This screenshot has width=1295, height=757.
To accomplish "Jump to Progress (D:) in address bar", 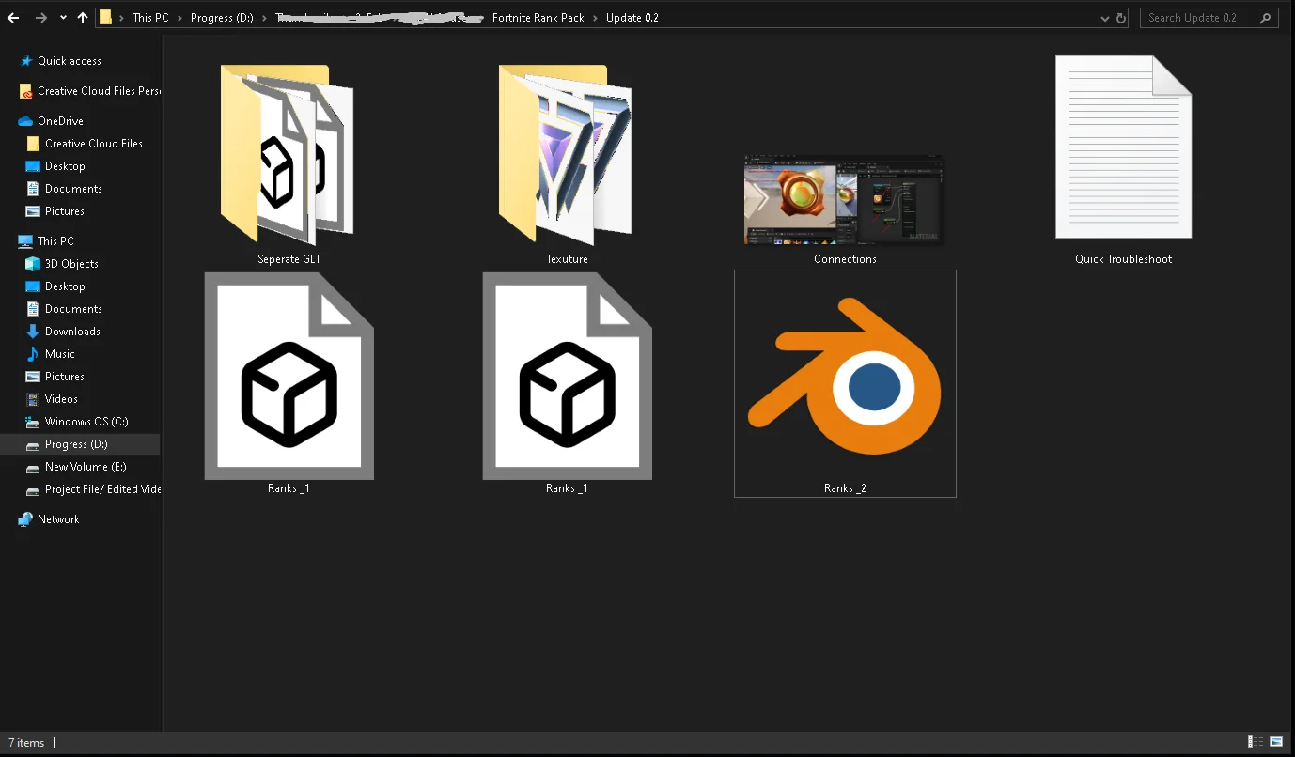I will [x=222, y=18].
